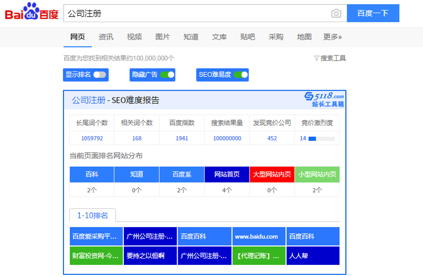Open ranking entry 【代理记账】...
The image size is (423, 277).
click(x=259, y=256)
